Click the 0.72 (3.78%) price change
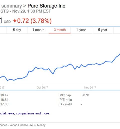Image resolution: width=120 pixels, height=129 pixels. point(34,21)
